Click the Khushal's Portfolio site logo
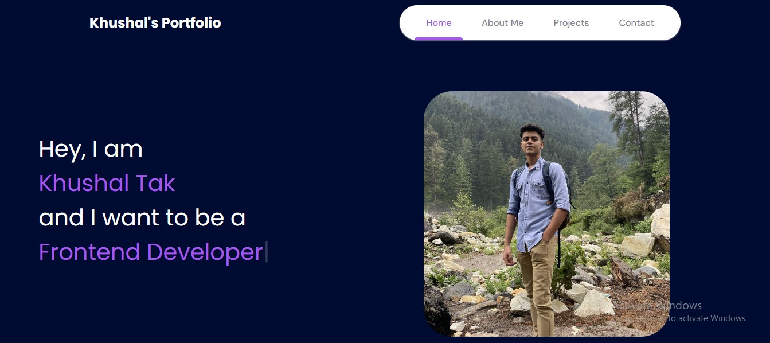This screenshot has height=343, width=770. [155, 23]
